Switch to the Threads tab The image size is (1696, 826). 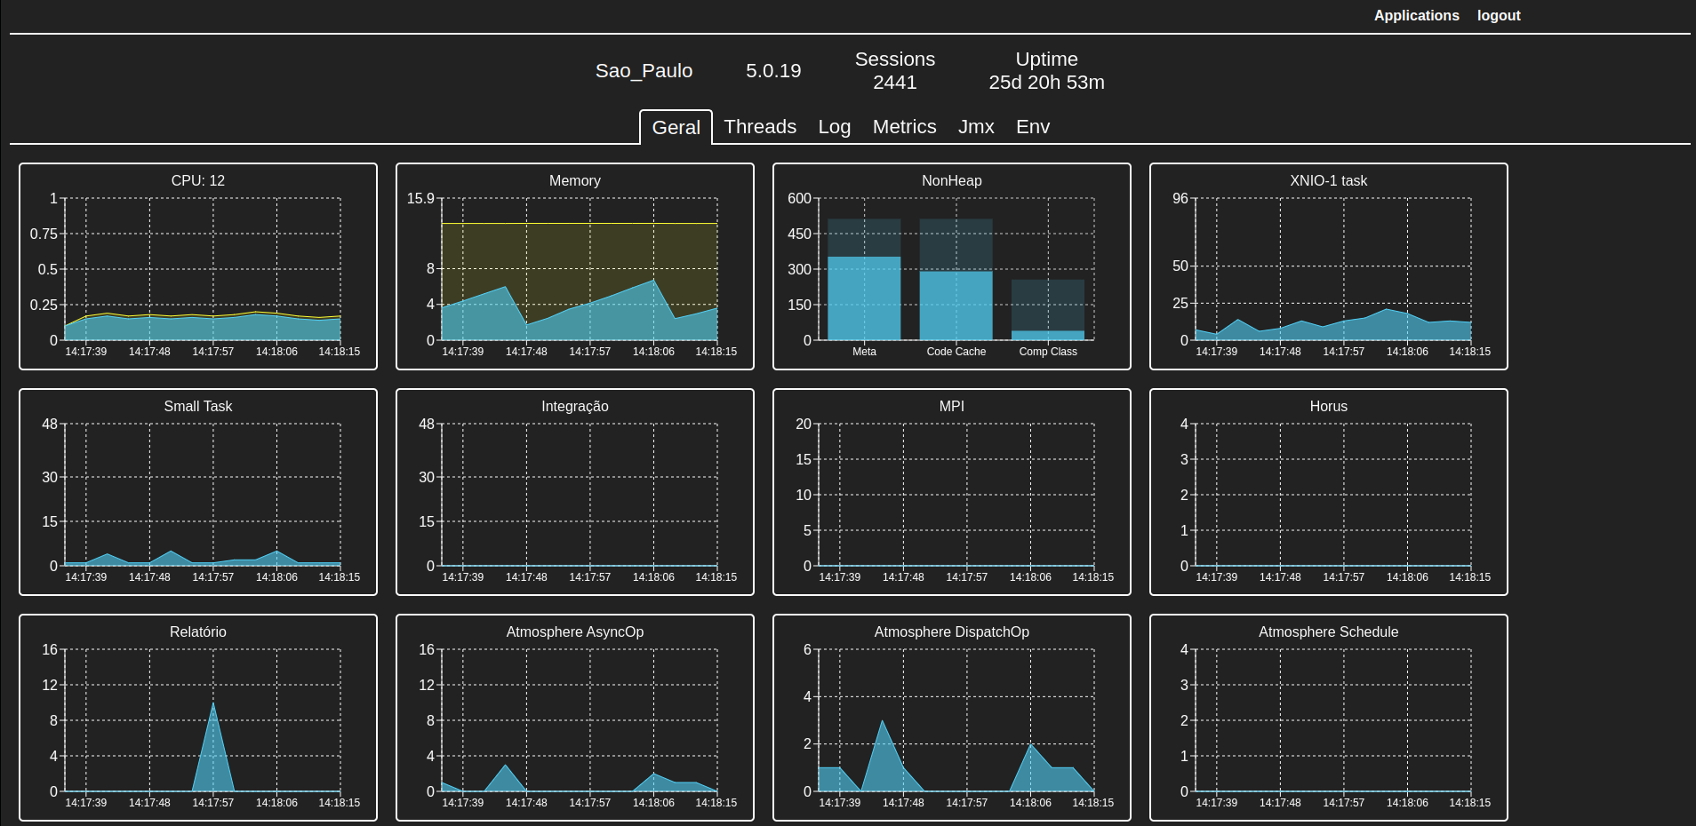[x=760, y=126]
